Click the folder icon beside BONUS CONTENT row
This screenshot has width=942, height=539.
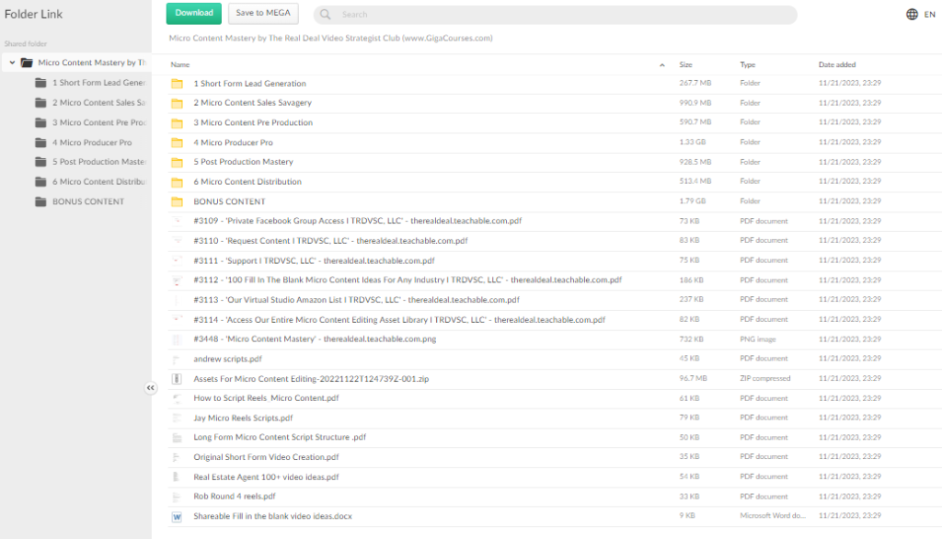click(177, 201)
